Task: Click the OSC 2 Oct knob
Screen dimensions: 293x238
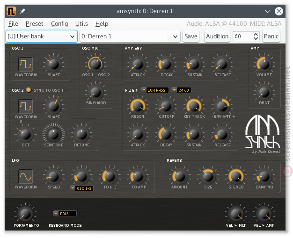Action: pos(25,134)
